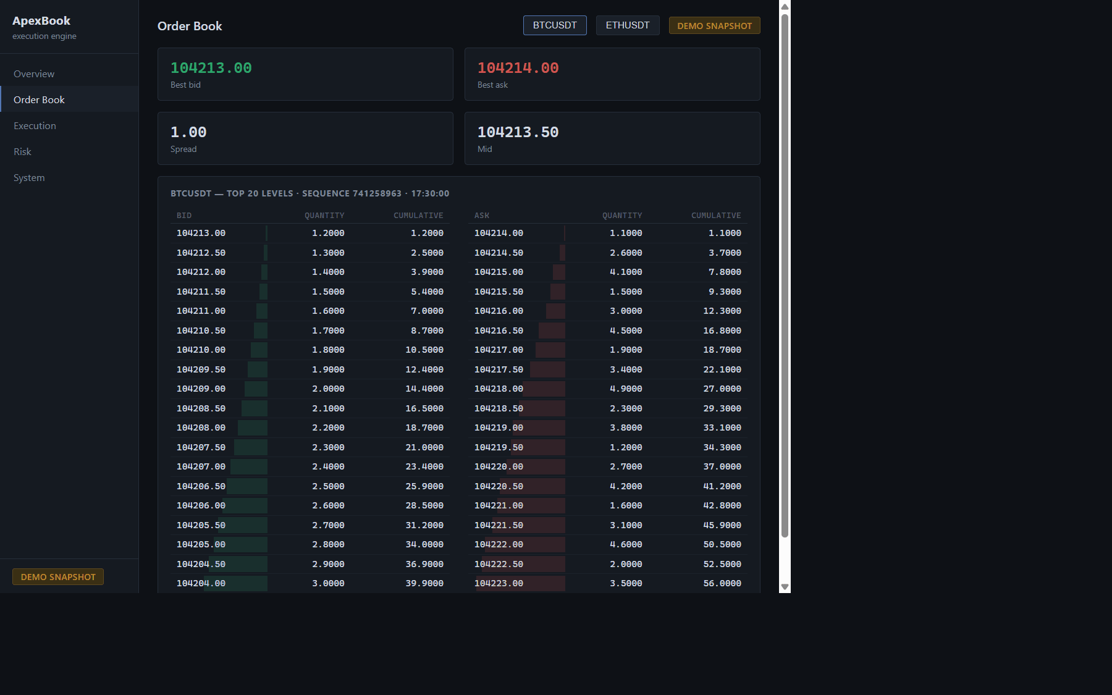Click ask price 104220.50

pyautogui.click(x=499, y=486)
